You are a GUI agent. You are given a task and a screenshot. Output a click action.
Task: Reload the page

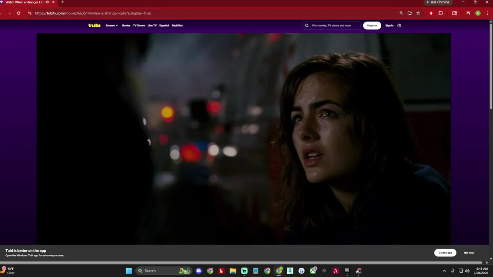(18, 13)
